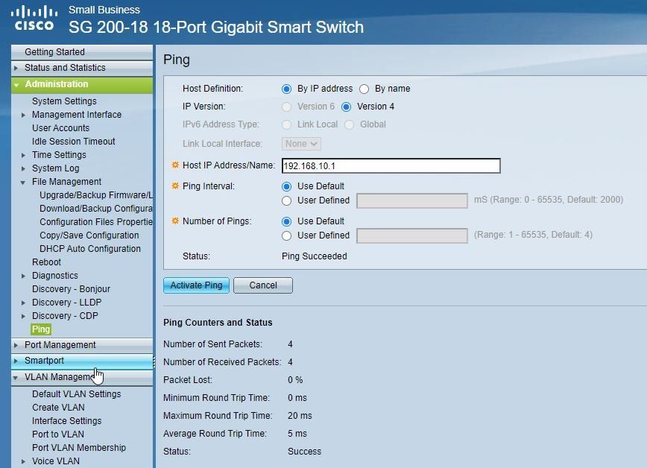The height and width of the screenshot is (468, 647).
Task: Click the Cisco logo
Action: click(x=34, y=18)
